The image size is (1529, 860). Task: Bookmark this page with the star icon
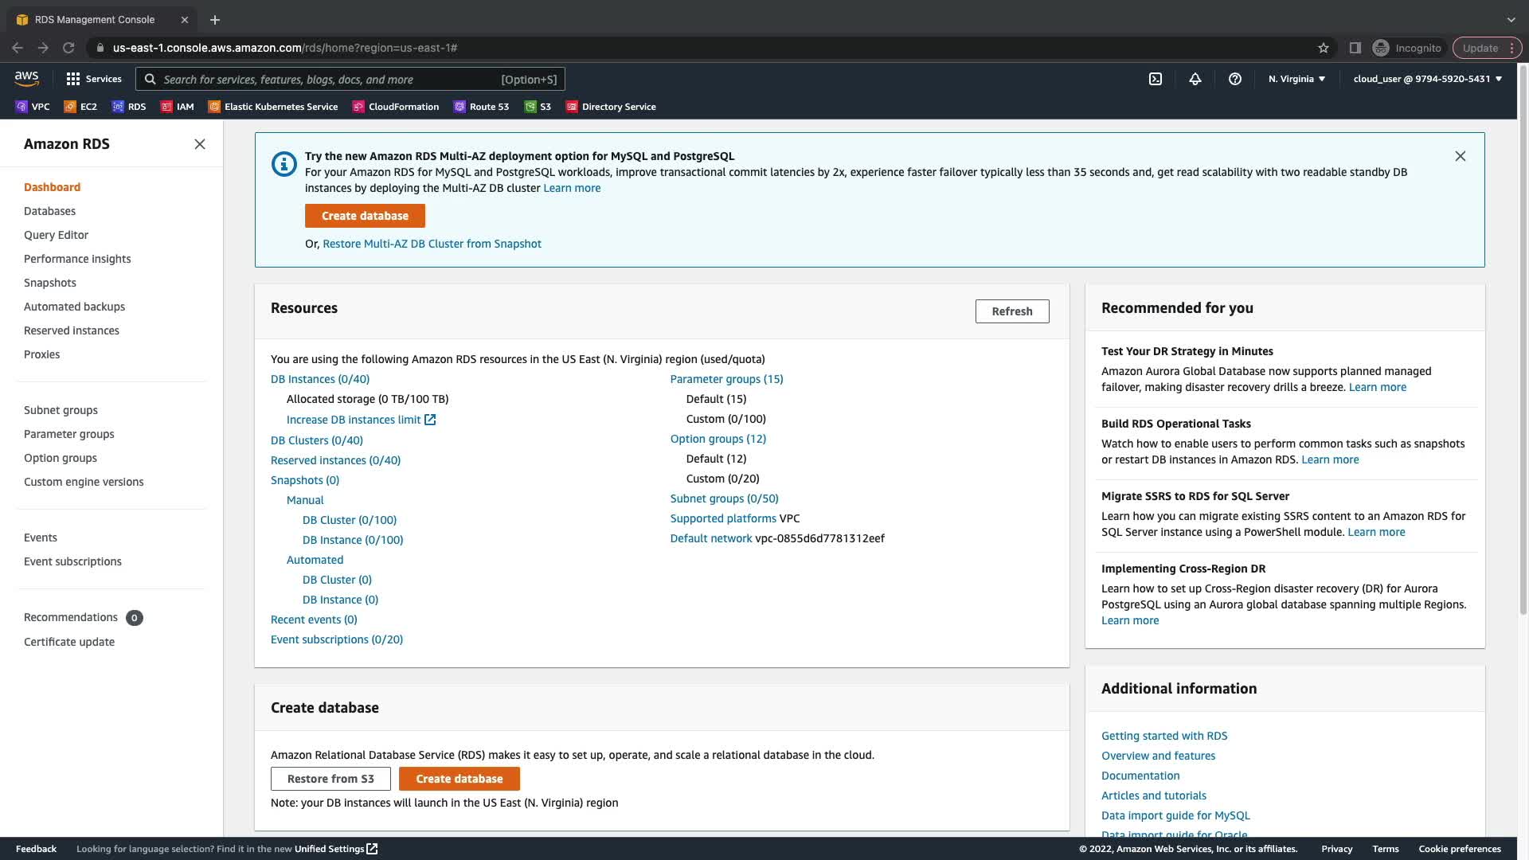pos(1323,48)
